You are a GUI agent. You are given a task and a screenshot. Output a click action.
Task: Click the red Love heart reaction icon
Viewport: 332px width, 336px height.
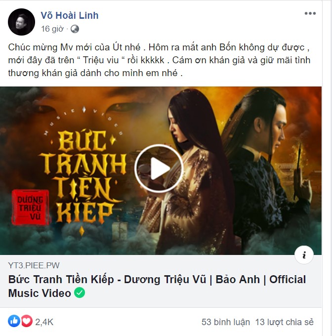pyautogui.click(x=27, y=321)
